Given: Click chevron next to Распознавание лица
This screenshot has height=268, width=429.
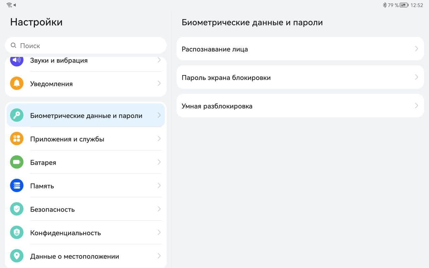Looking at the screenshot, I should click(416, 49).
